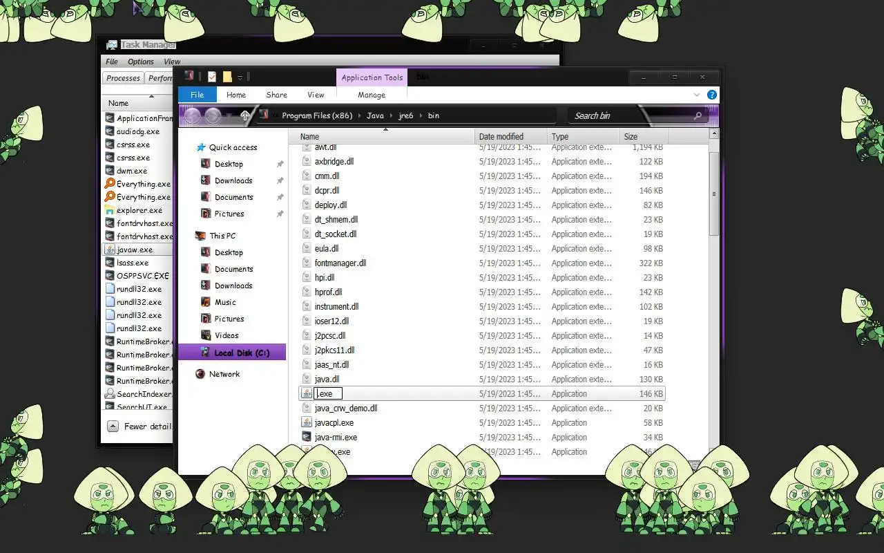The height and width of the screenshot is (553, 884).
Task: Click Fewer details toggle in Task Manager
Action: pos(140,427)
